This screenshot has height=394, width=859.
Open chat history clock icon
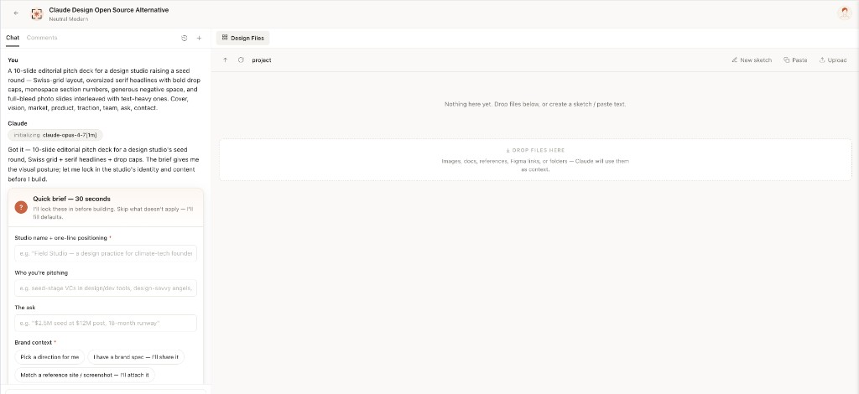[184, 38]
